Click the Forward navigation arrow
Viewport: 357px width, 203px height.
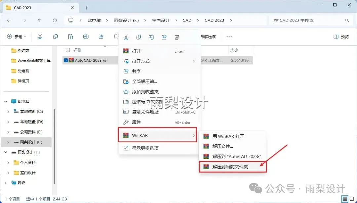24,20
